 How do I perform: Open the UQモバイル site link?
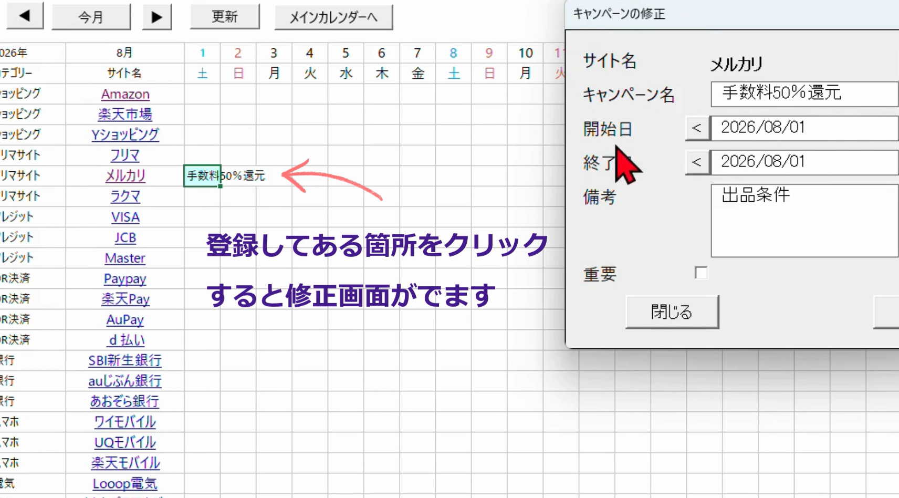[125, 442]
